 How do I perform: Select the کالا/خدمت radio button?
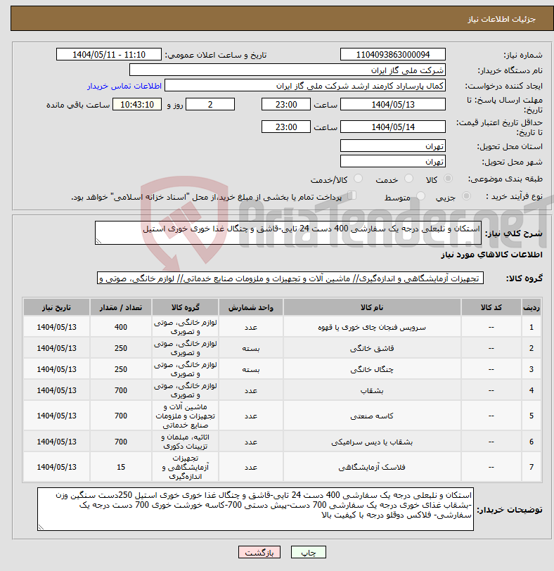coord(358,179)
